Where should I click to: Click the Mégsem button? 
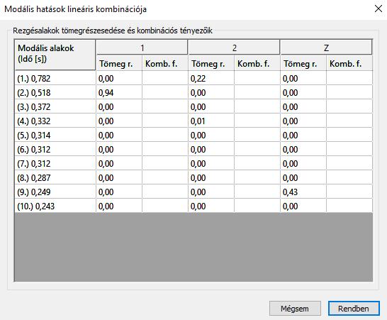[295, 308]
